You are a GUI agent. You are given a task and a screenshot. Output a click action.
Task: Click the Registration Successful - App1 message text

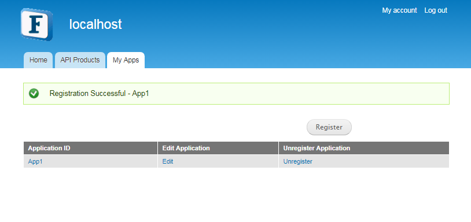click(100, 94)
